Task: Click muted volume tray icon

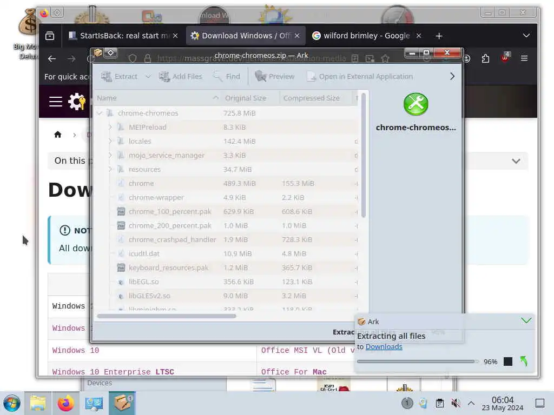Action: (456, 403)
